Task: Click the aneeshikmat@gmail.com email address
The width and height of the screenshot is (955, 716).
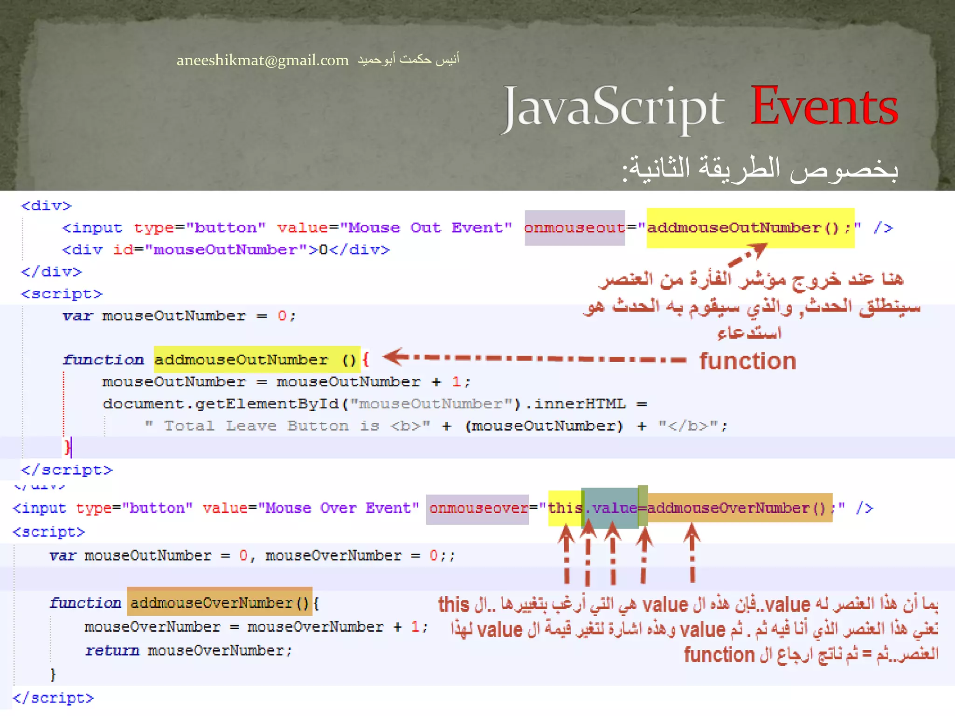Action: 263,61
